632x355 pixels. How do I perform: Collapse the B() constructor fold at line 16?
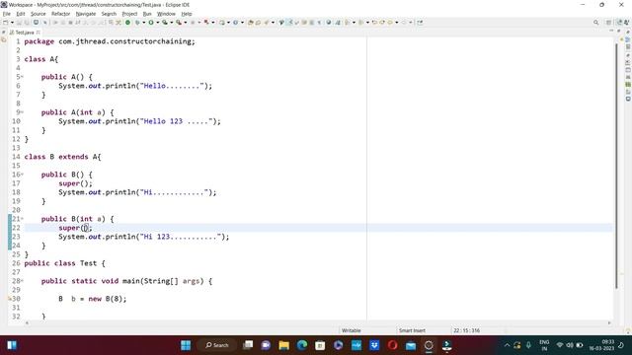[x=22, y=175]
